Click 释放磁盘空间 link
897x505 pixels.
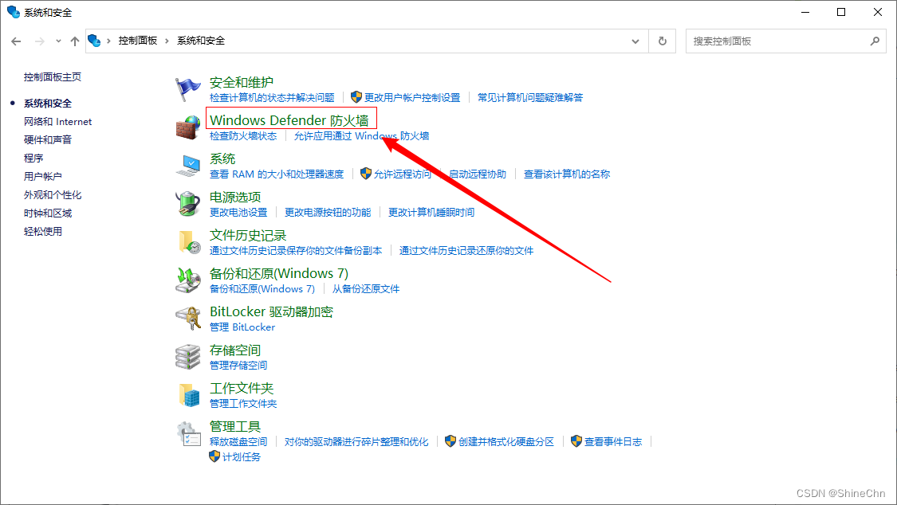pos(238,442)
